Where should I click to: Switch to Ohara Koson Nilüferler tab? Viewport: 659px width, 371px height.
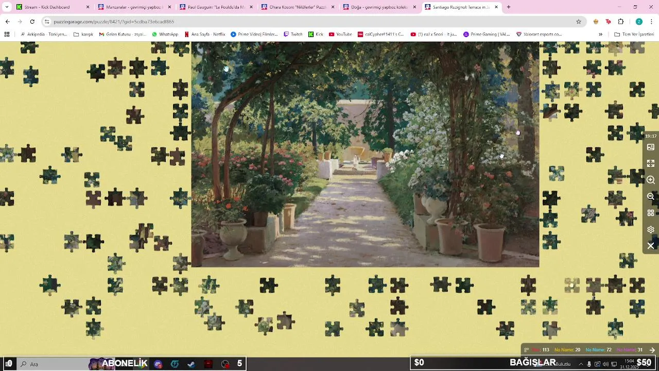point(297,7)
